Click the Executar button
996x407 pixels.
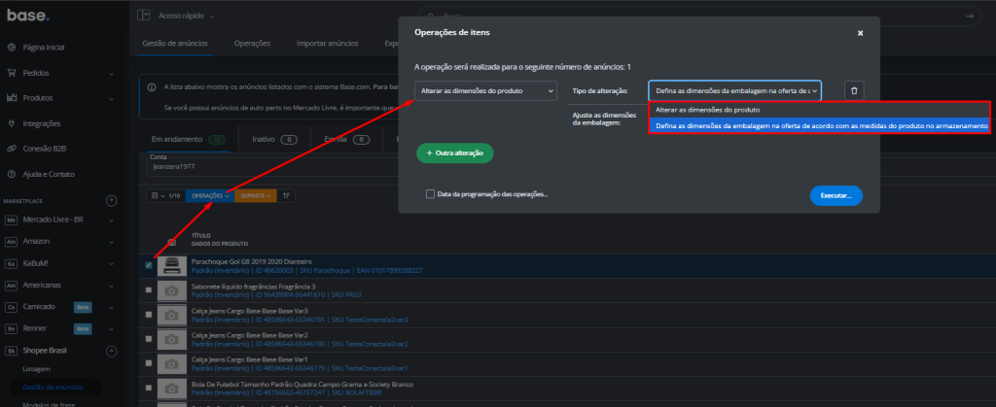coord(836,196)
